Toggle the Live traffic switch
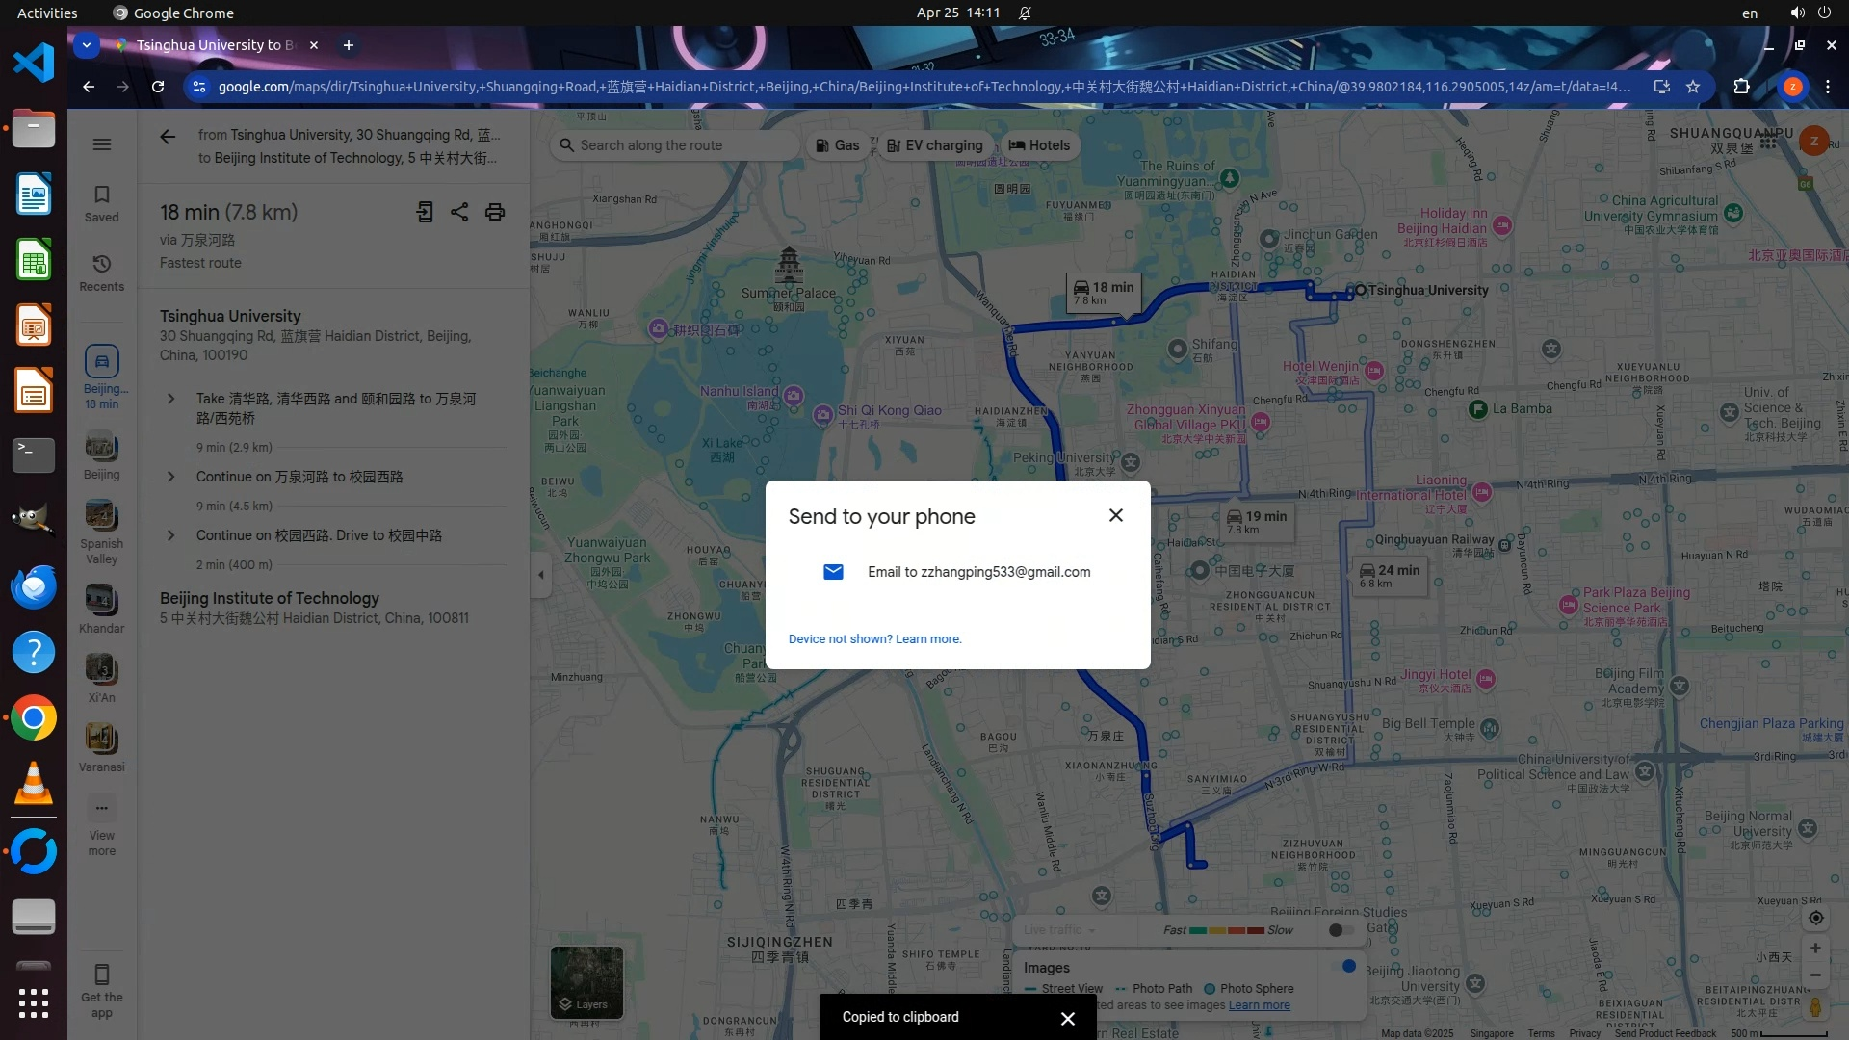This screenshot has height=1040, width=1849. pos(1341,930)
